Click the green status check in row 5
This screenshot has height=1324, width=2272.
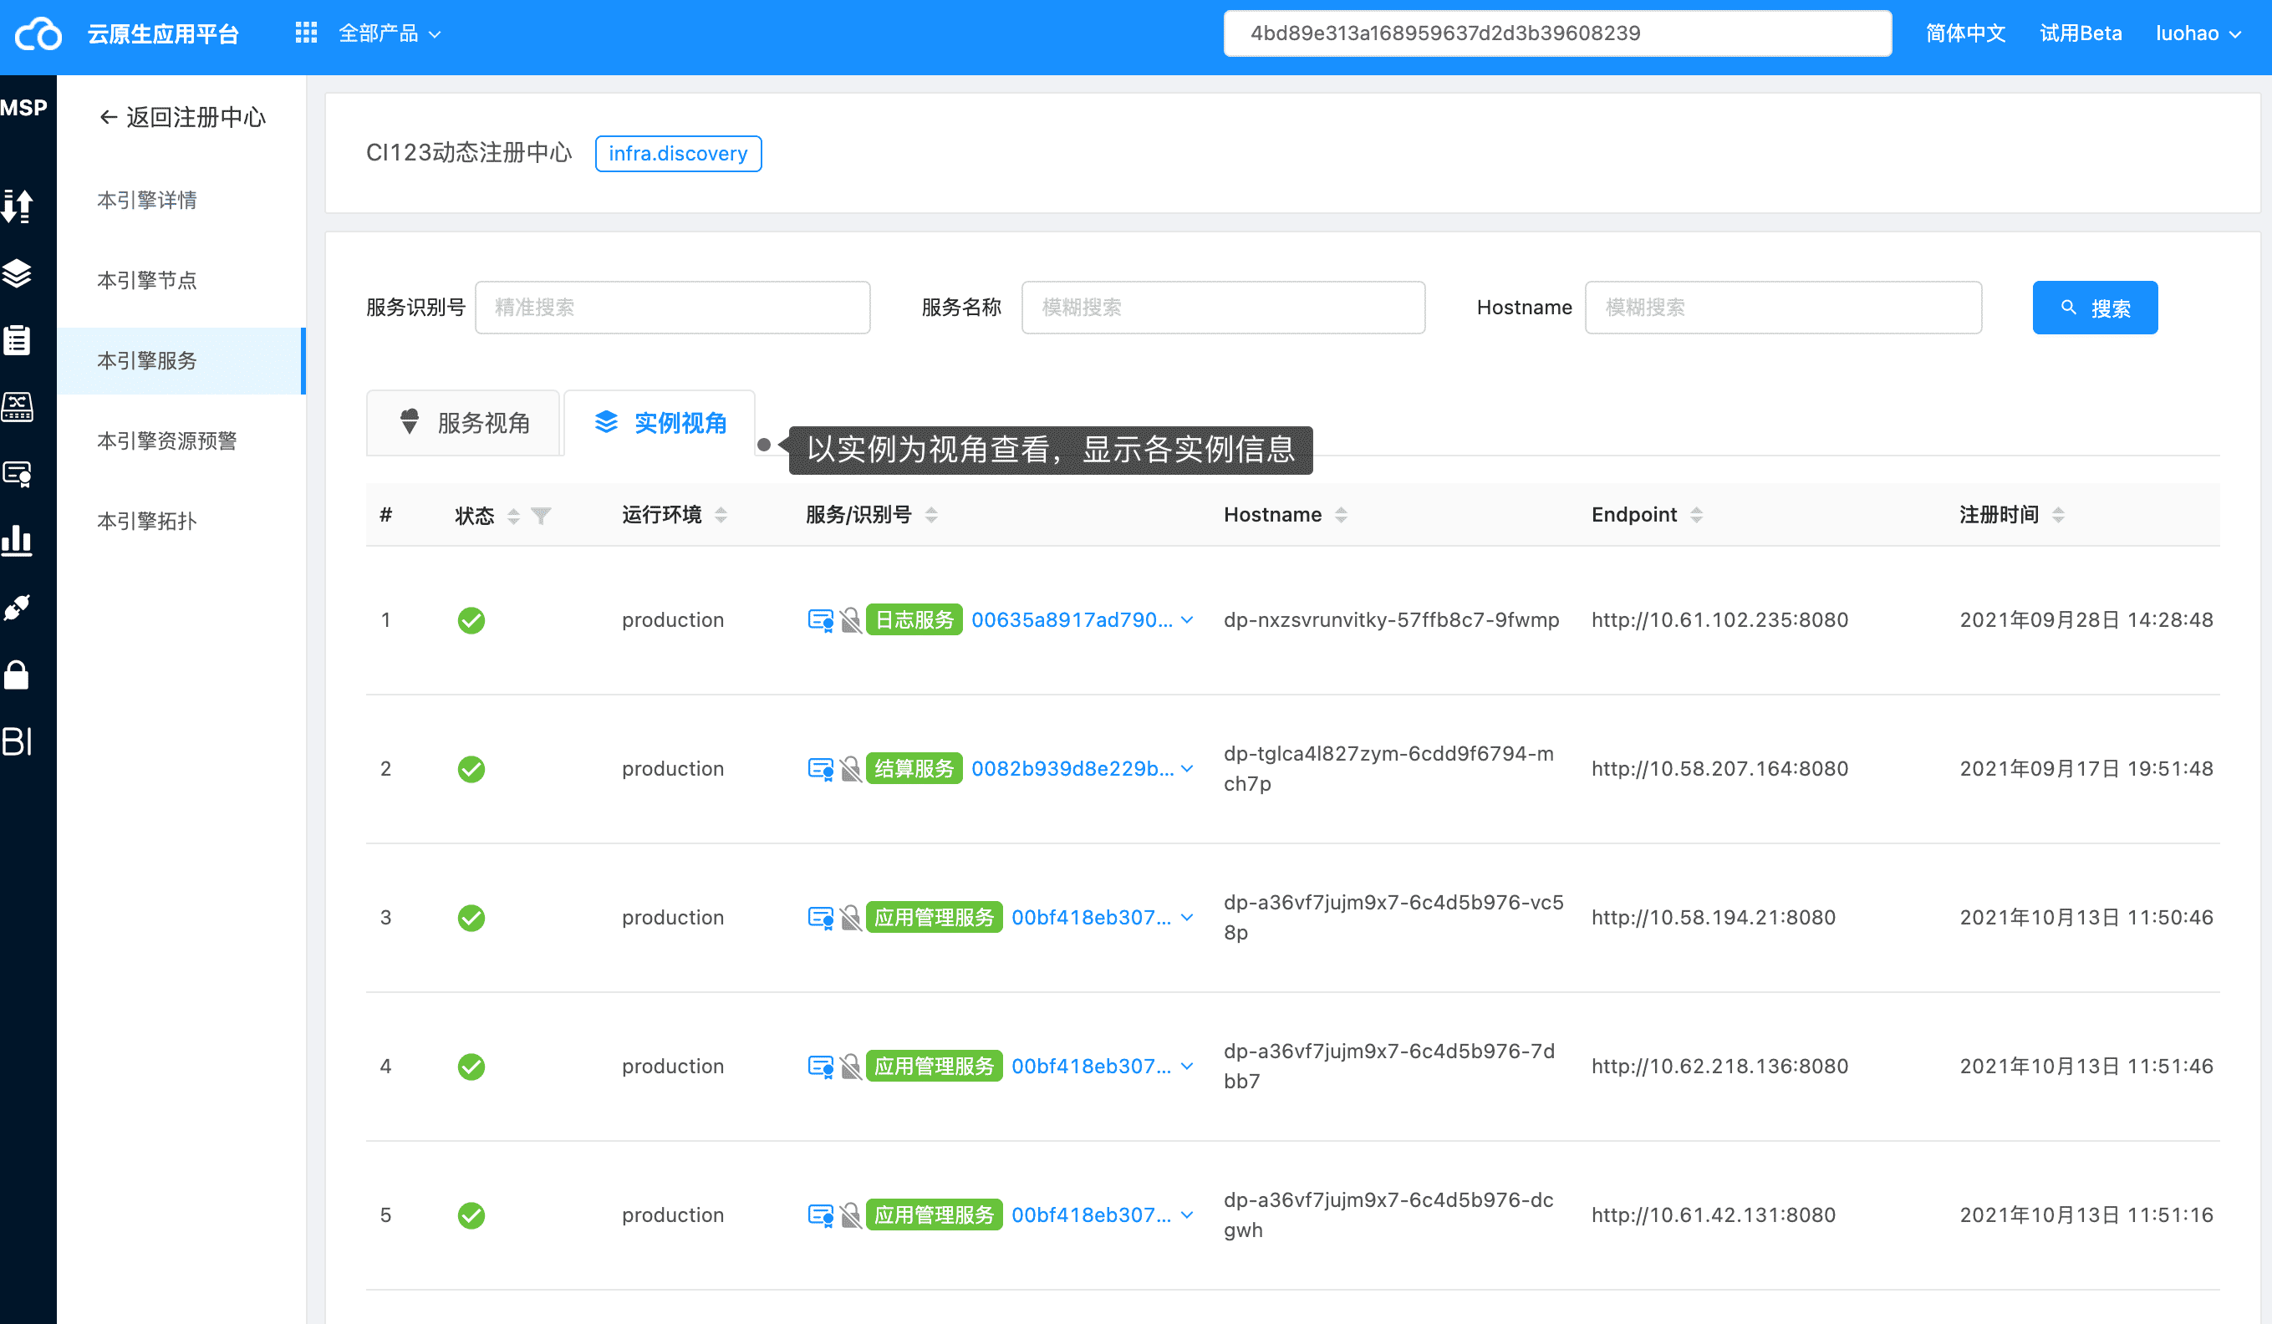(x=471, y=1215)
